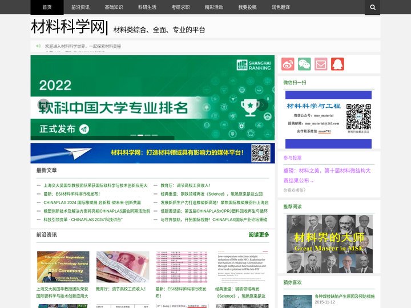Open the 润色翻译 menu item
This screenshot has height=308, width=411.
[281, 7]
